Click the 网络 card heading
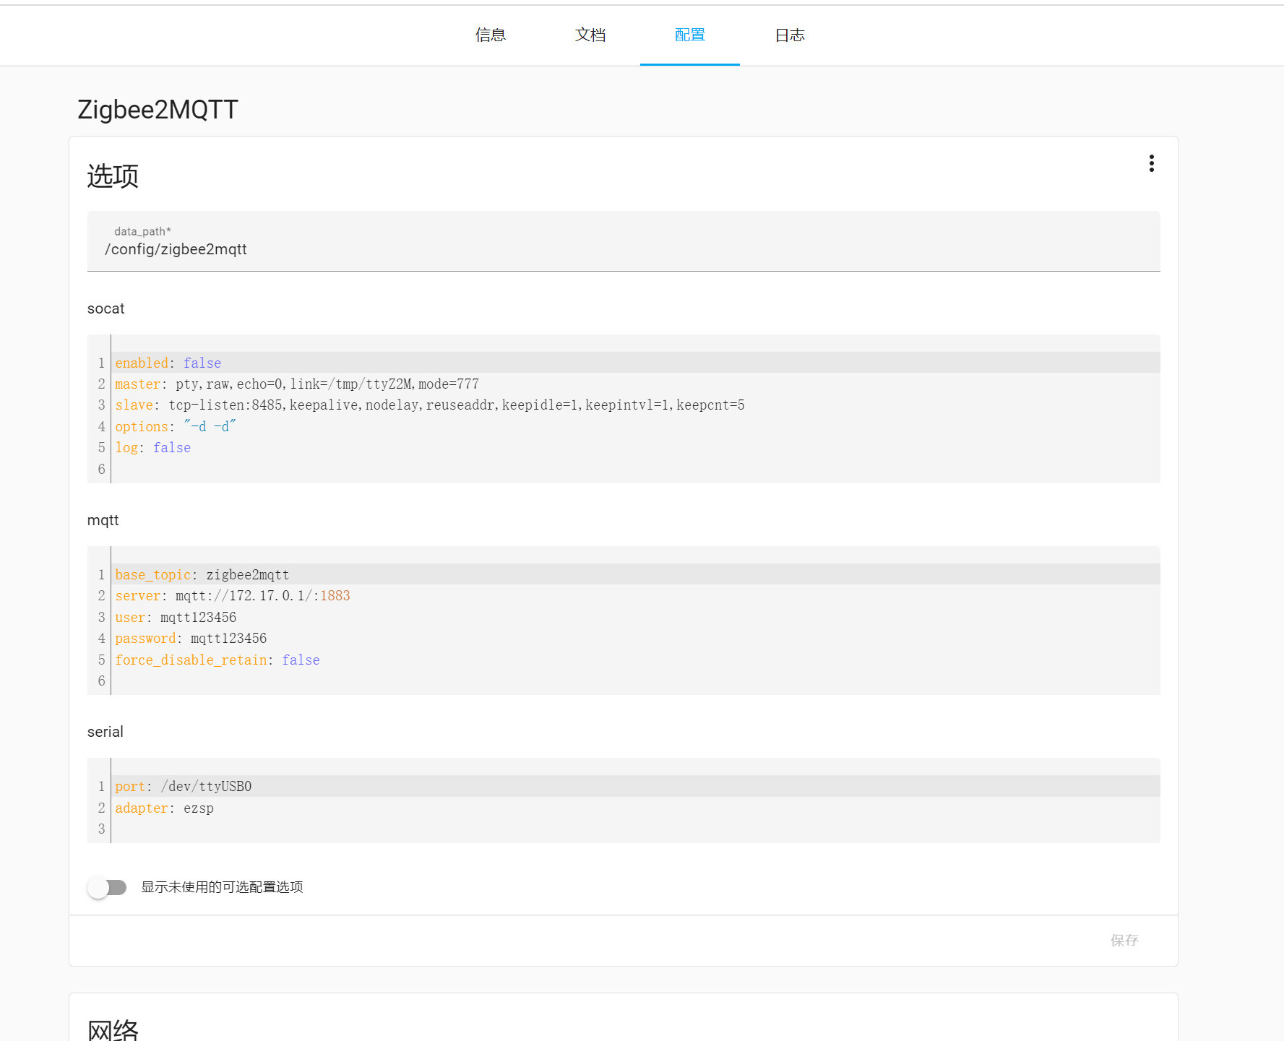Screen dimensions: 1284x1041 click(113, 1029)
